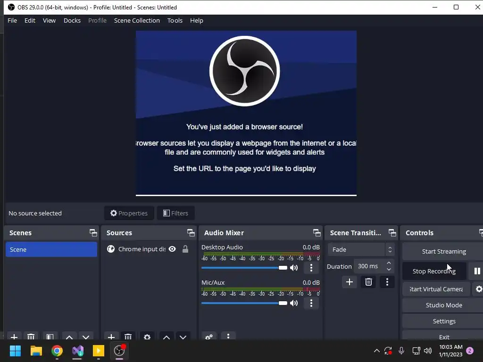This screenshot has width=483, height=362.
Task: Open the Edit menu
Action: (x=30, y=21)
